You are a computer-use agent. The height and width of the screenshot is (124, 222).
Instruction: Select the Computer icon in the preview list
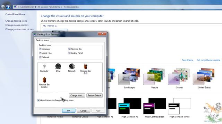coord(44,68)
